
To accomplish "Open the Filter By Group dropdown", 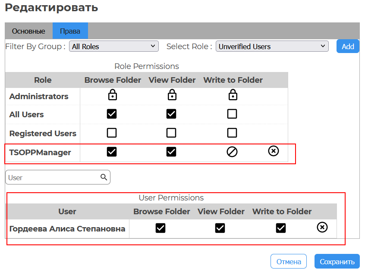I will 114,46.
